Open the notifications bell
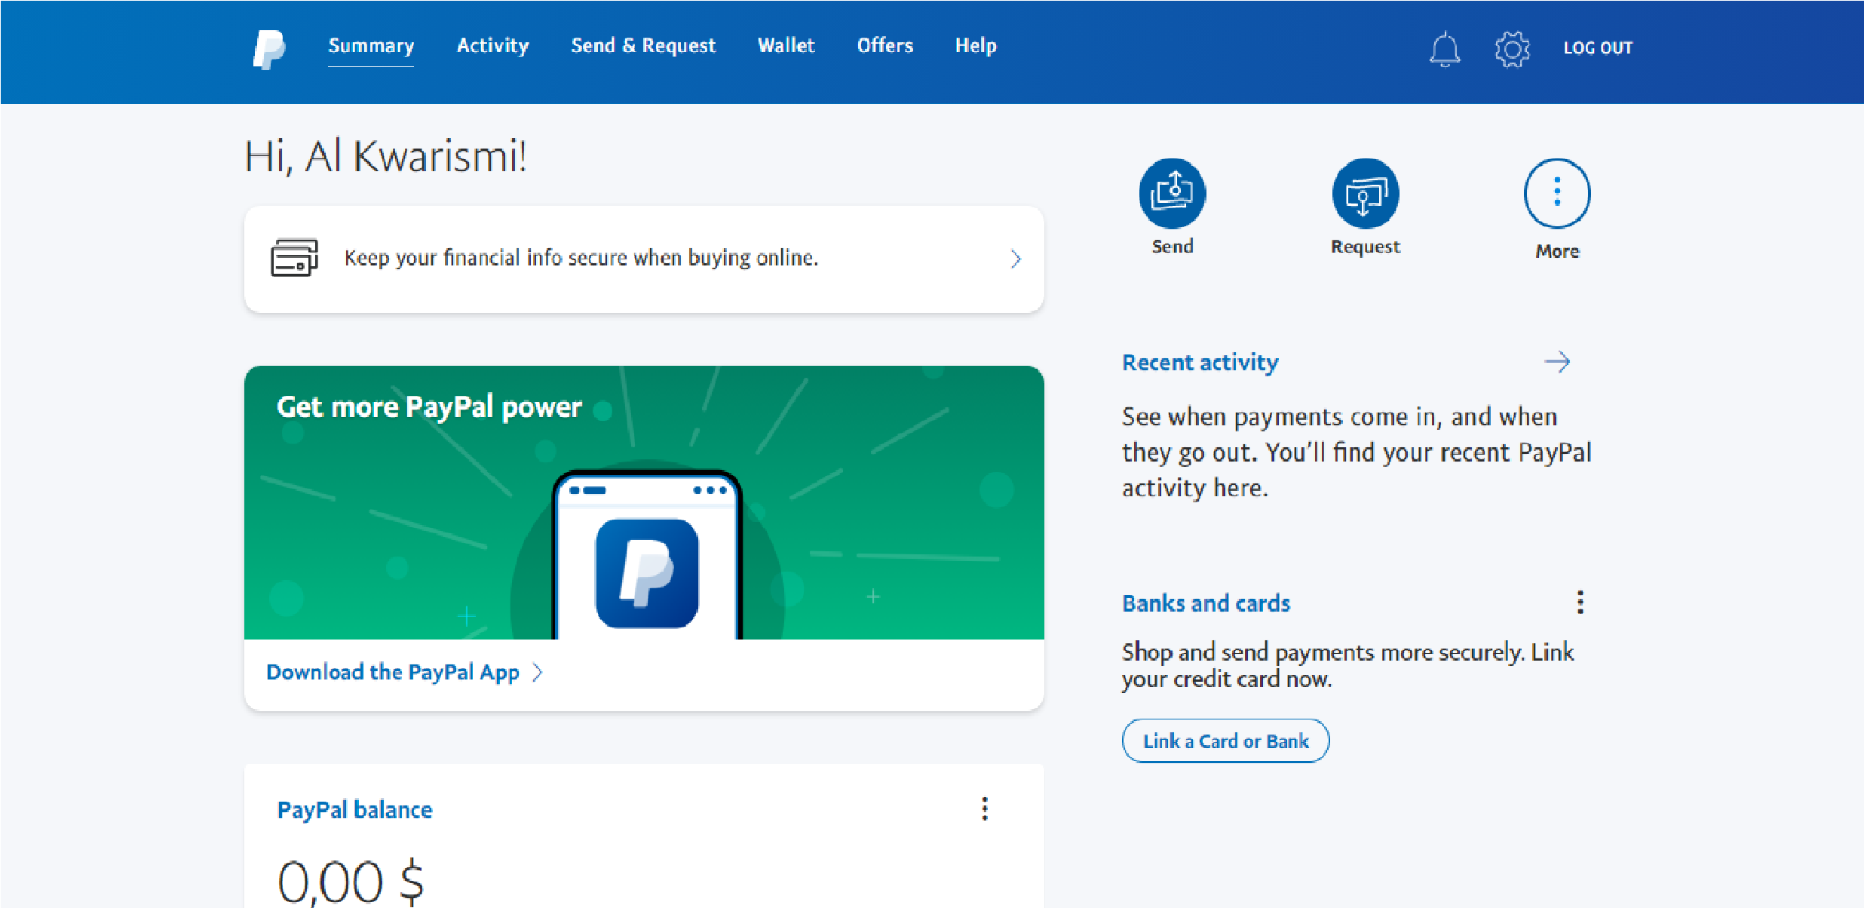Viewport: 1864px width, 908px height. (1444, 50)
